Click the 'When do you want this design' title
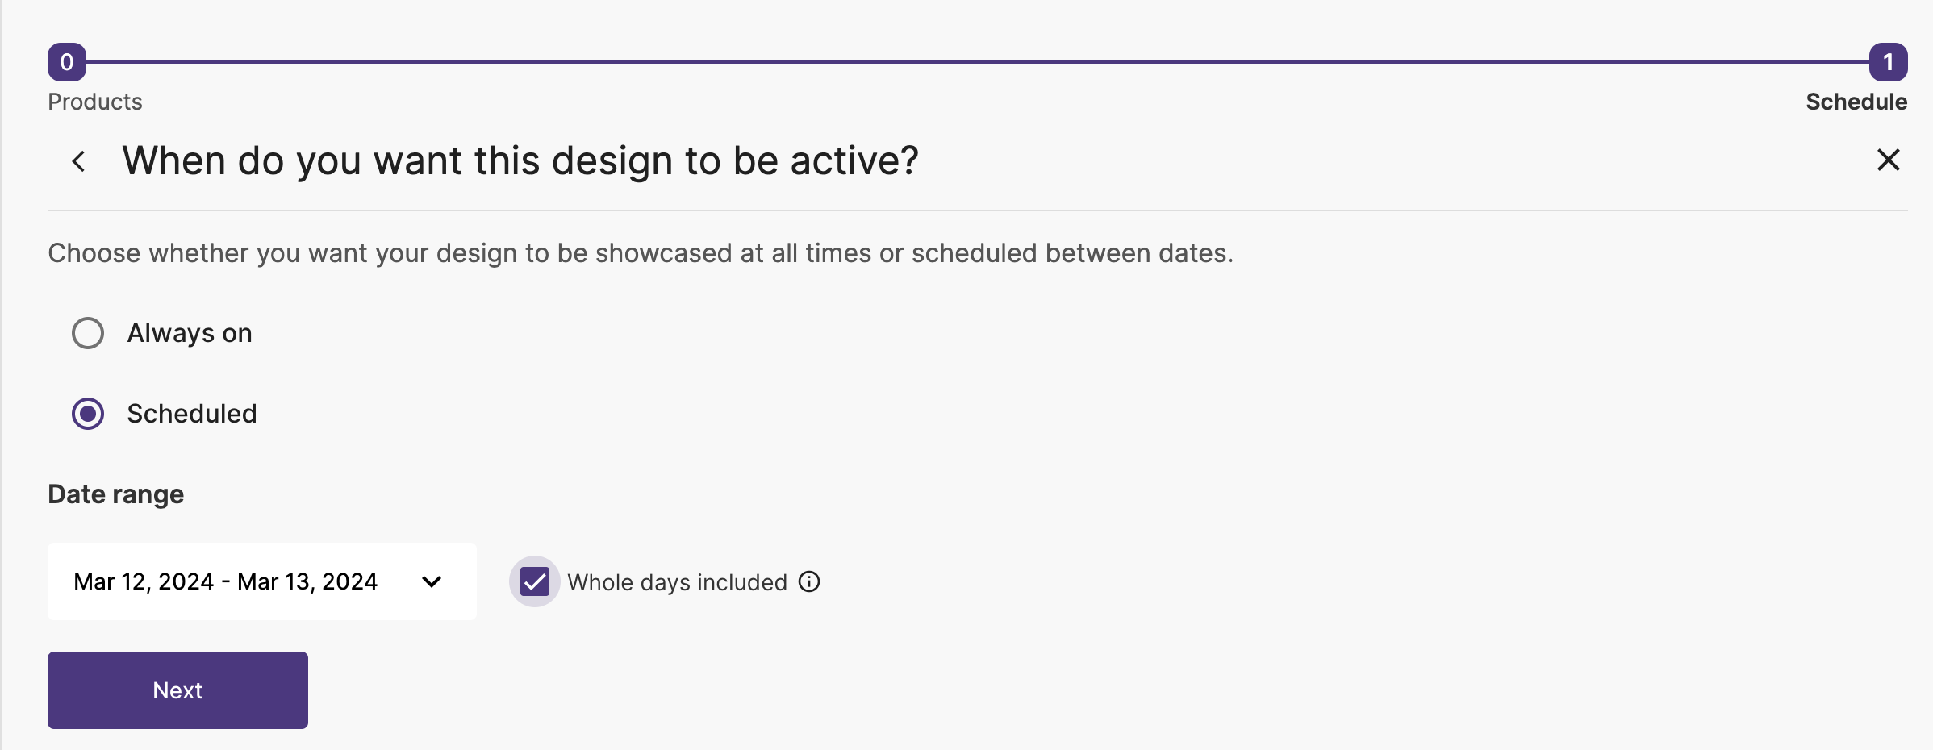 (x=520, y=160)
